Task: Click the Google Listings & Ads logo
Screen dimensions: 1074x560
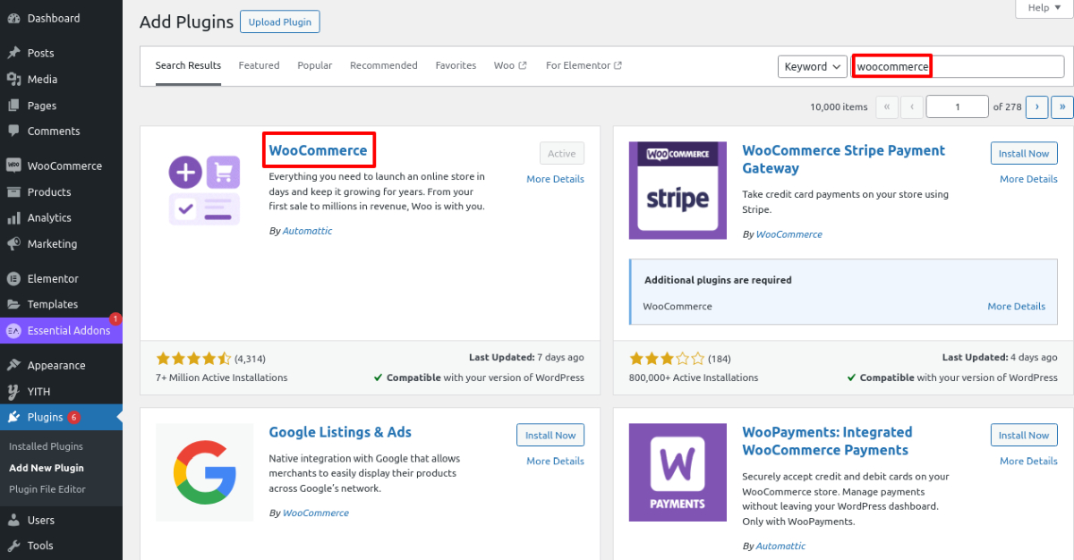Action: point(205,472)
